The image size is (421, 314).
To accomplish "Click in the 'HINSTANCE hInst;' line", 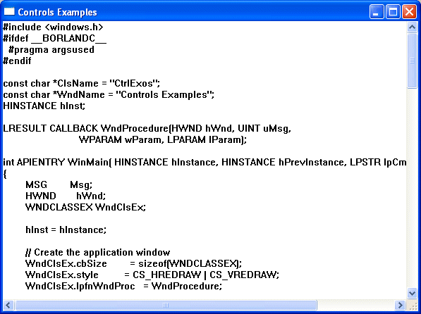I will (x=44, y=106).
